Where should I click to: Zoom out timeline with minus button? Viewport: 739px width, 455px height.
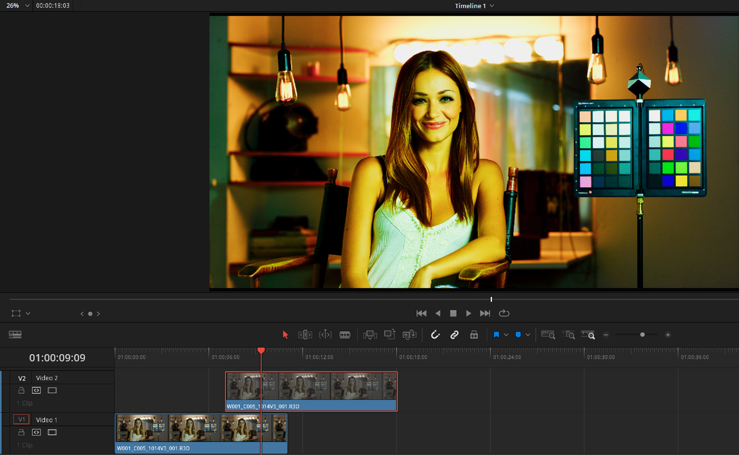(x=606, y=334)
